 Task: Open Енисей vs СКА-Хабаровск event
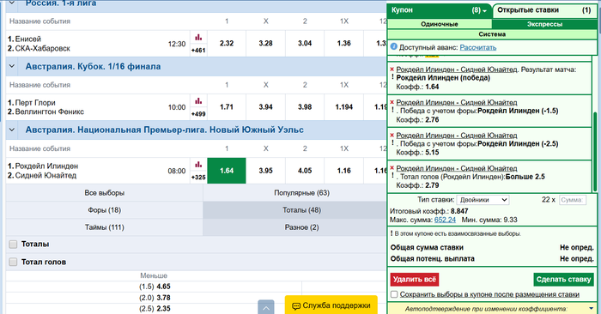39,44
